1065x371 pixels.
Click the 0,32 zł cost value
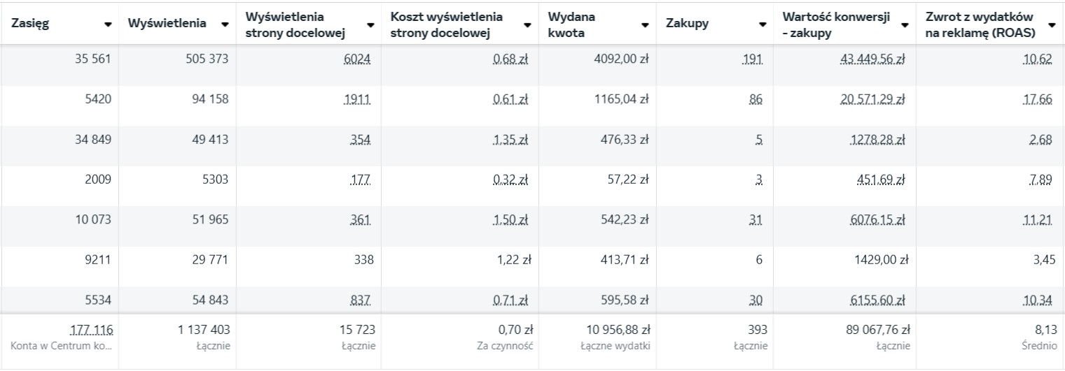(x=510, y=180)
